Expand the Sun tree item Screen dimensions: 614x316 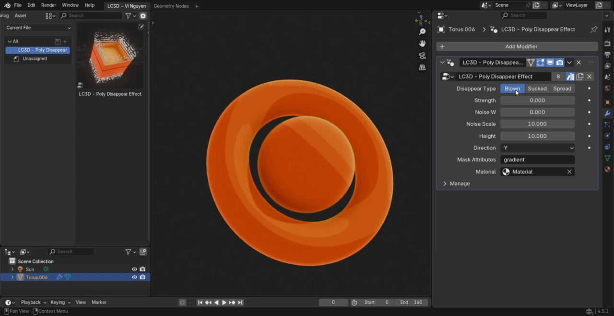[x=12, y=270]
